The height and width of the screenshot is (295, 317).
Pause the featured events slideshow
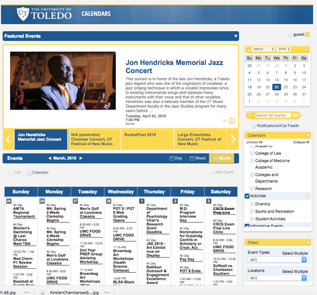232,121
